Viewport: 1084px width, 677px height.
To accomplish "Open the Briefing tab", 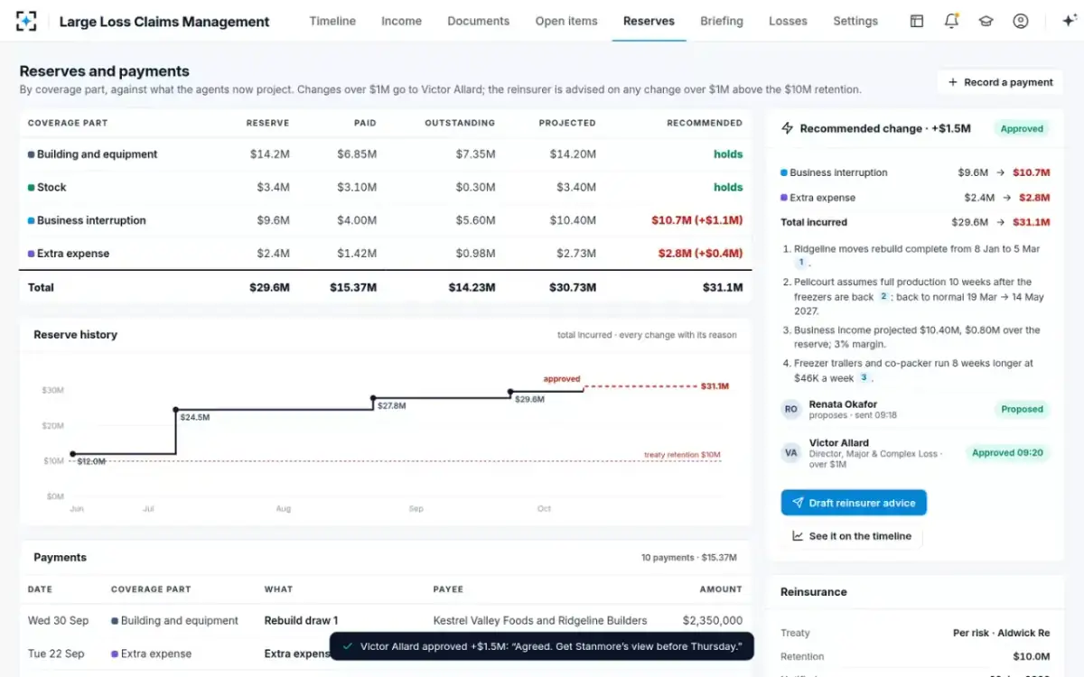I will click(x=722, y=21).
